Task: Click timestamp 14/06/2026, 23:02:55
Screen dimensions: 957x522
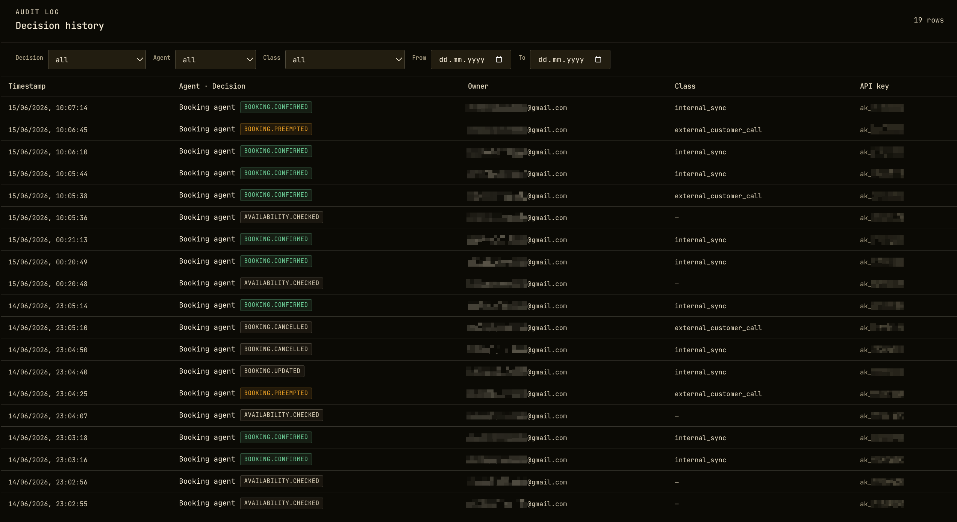Action: [48, 504]
